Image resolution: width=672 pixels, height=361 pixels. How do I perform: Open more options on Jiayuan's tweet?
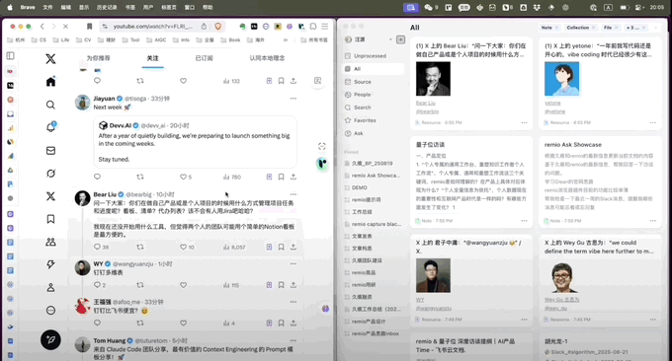click(294, 99)
